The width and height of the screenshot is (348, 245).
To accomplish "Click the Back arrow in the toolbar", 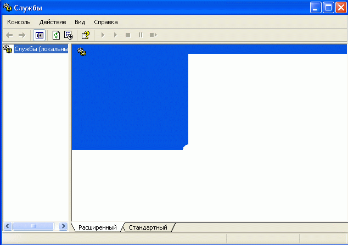I will (9, 35).
